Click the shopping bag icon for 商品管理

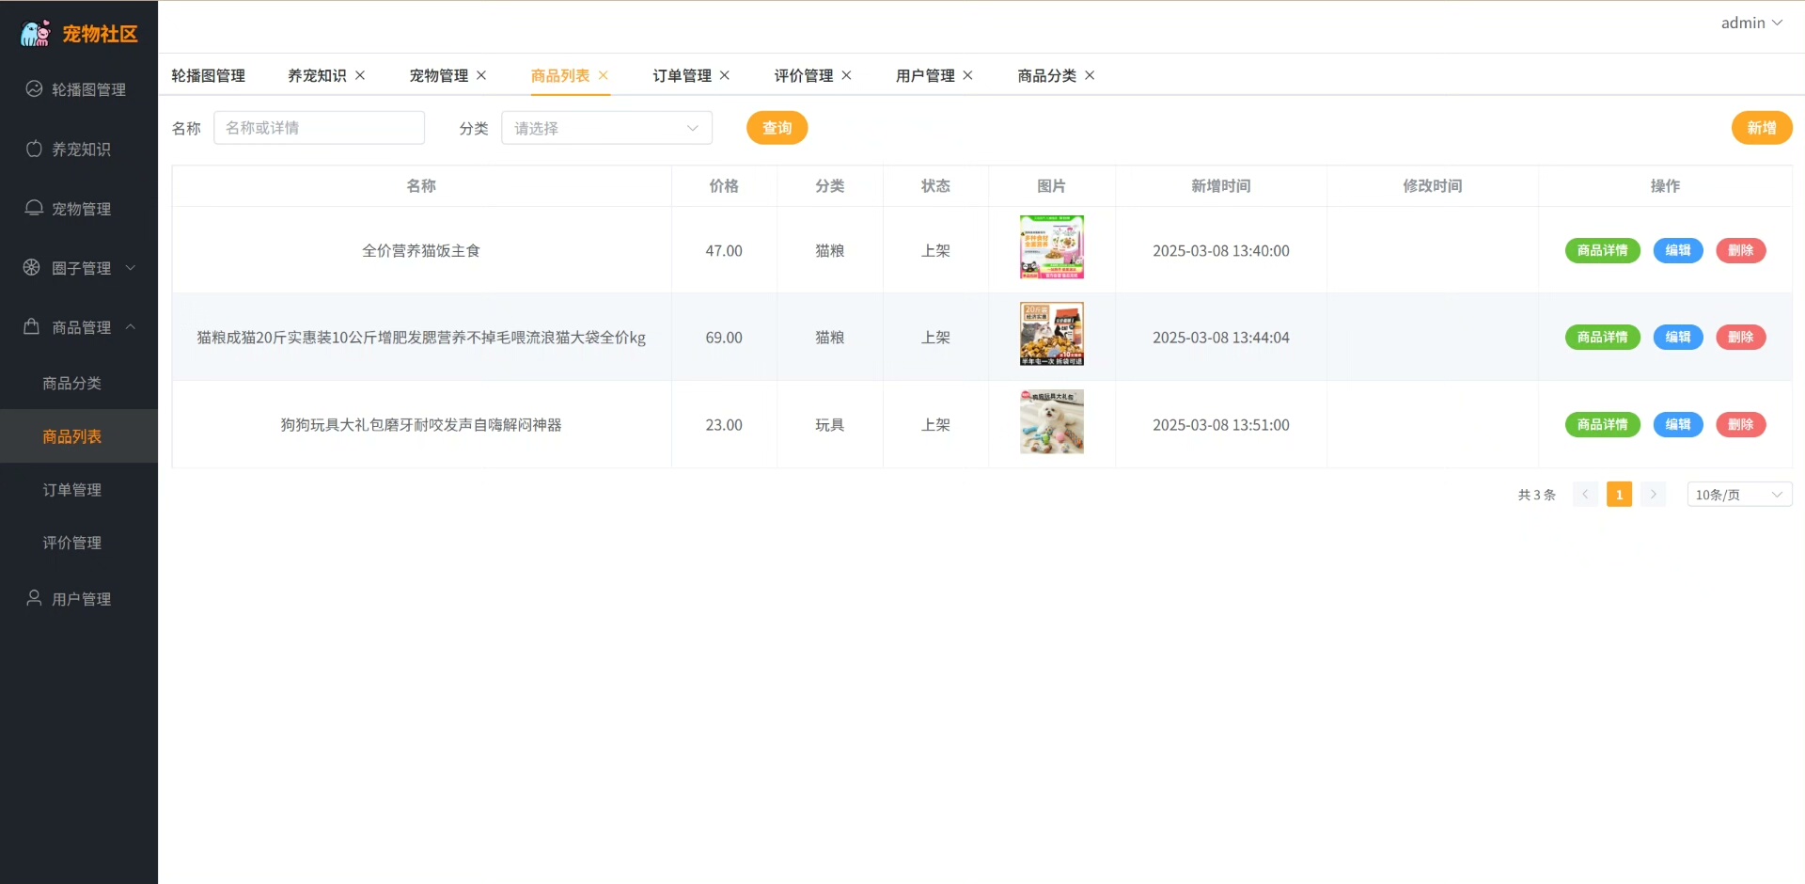32,326
